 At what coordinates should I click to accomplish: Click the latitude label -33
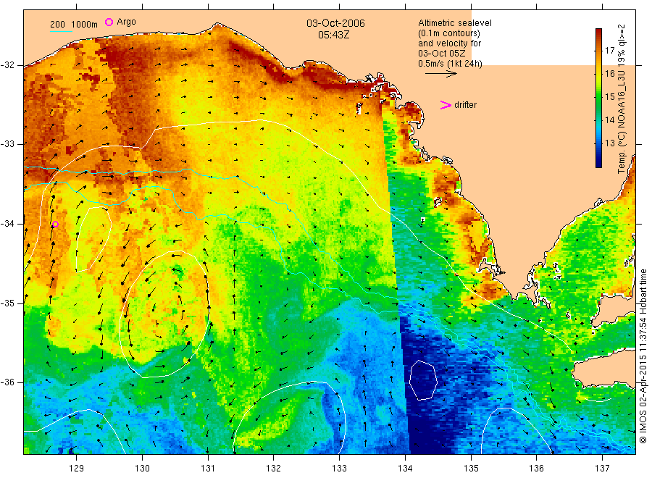click(x=8, y=144)
